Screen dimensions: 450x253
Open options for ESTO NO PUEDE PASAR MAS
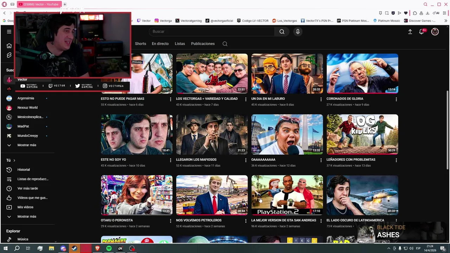tap(171, 99)
